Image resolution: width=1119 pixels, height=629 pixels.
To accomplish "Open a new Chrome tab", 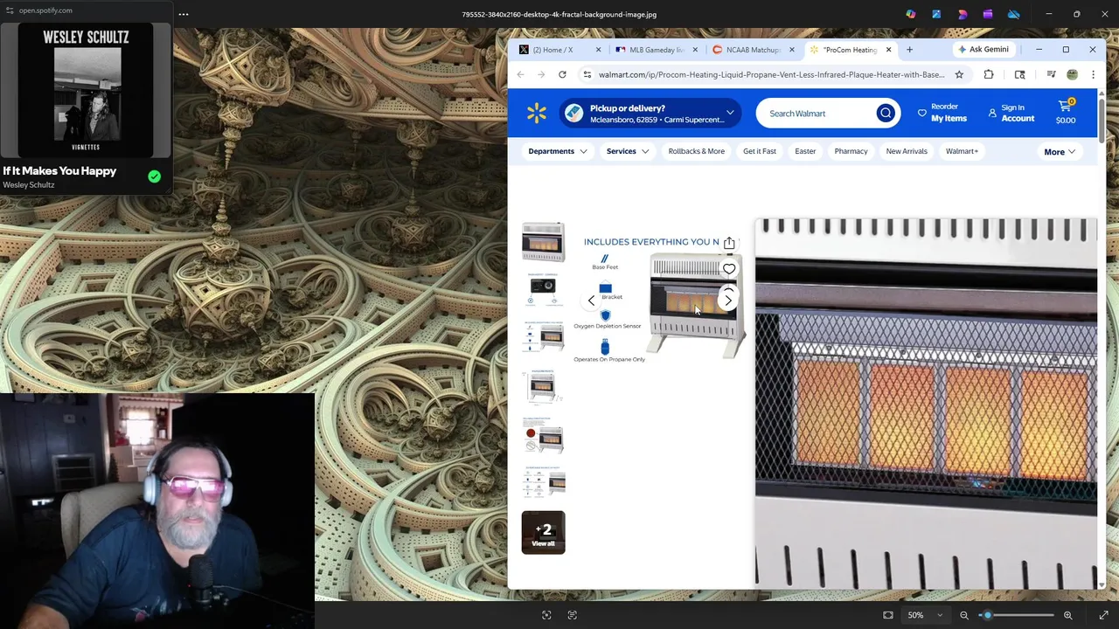I will (909, 50).
